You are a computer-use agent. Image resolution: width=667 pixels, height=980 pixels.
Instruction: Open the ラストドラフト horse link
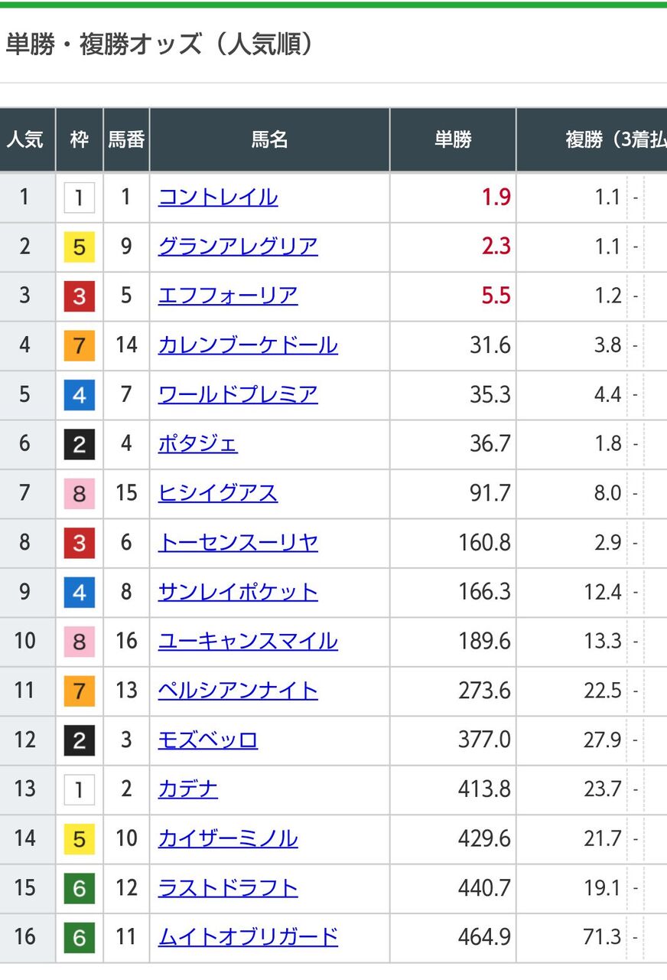(x=228, y=887)
